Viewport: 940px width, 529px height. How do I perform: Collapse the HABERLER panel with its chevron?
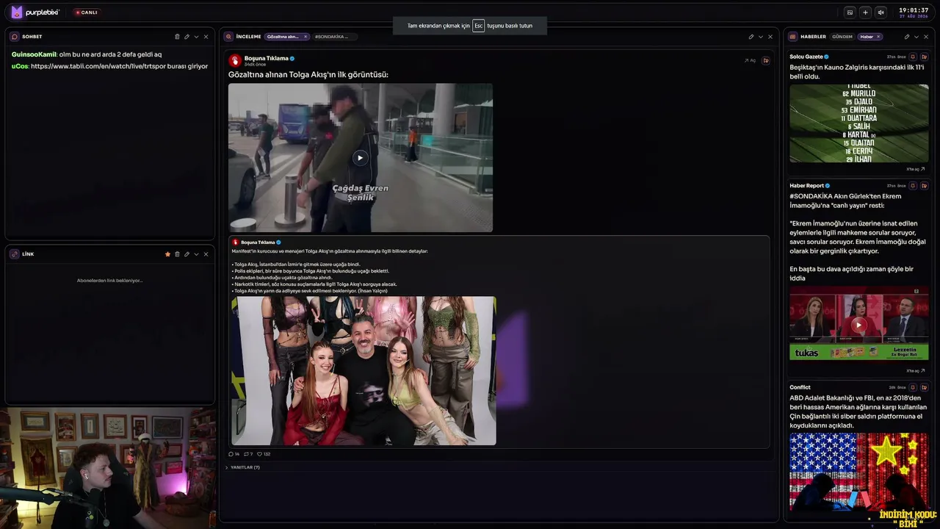tap(916, 37)
